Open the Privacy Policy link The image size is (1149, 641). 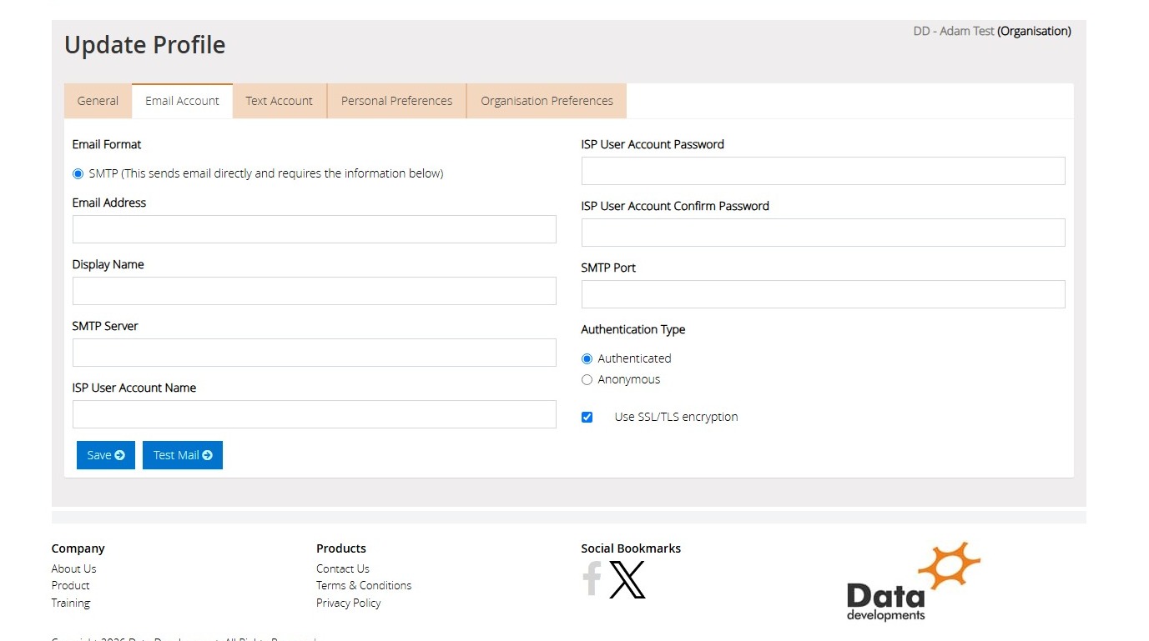tap(348, 603)
